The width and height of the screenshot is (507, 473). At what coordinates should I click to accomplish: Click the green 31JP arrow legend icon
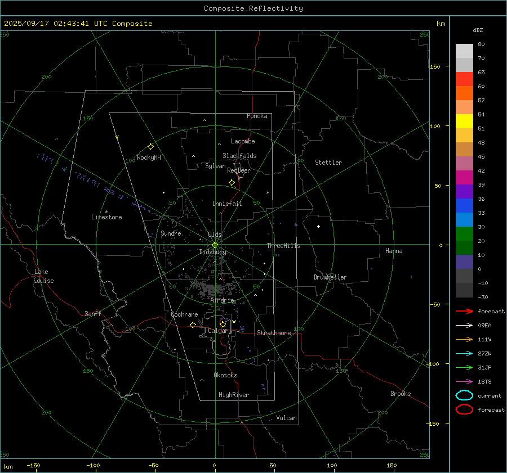tap(464, 367)
